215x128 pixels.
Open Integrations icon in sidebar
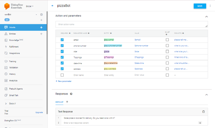tap(6, 53)
